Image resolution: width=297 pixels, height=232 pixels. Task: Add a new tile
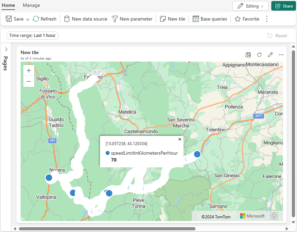(x=173, y=19)
